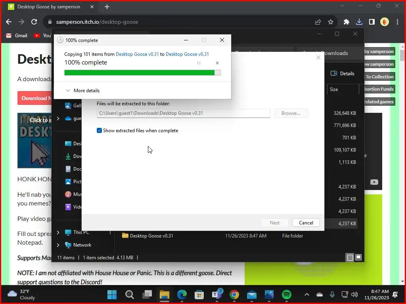
Task: Click the 771,696 KB size cell
Action: pos(345,125)
